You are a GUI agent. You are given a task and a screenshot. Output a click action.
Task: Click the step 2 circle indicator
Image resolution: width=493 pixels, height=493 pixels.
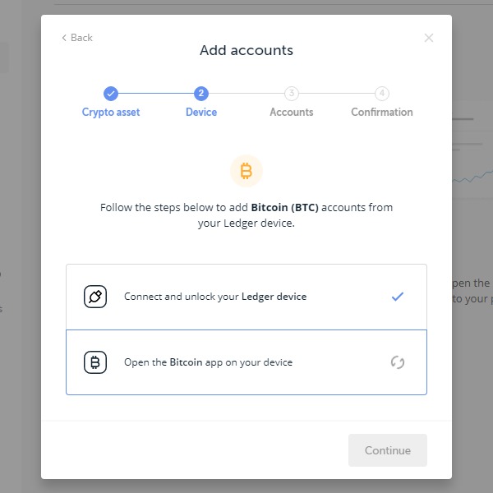pos(201,94)
